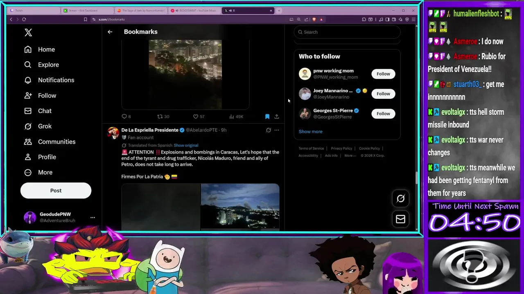Switch to the Twitch browser tab
This screenshot has height=294, width=524.
34,11
